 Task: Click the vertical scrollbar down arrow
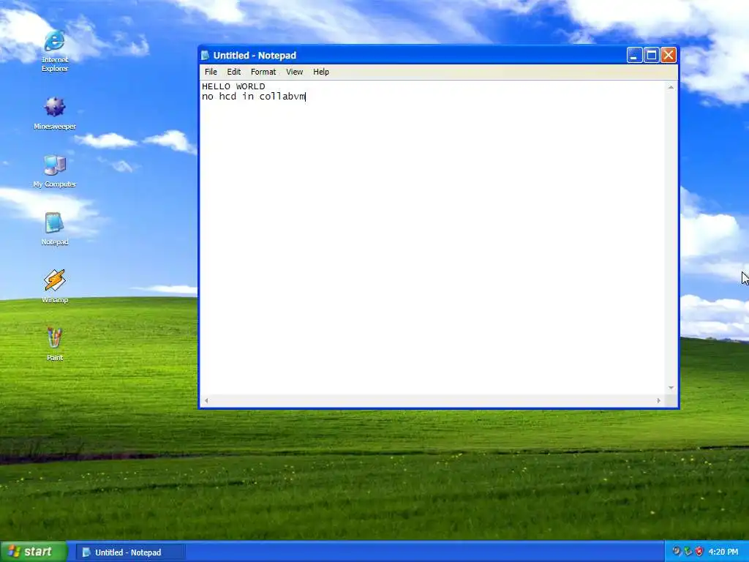pos(671,388)
